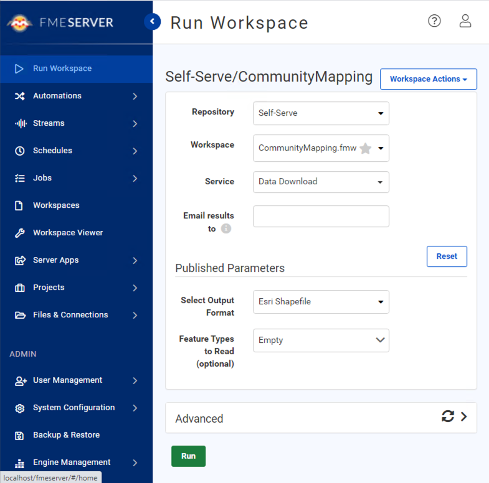Select Run Workspace in the sidebar
Image resolution: width=489 pixels, height=483 pixels.
pos(77,69)
